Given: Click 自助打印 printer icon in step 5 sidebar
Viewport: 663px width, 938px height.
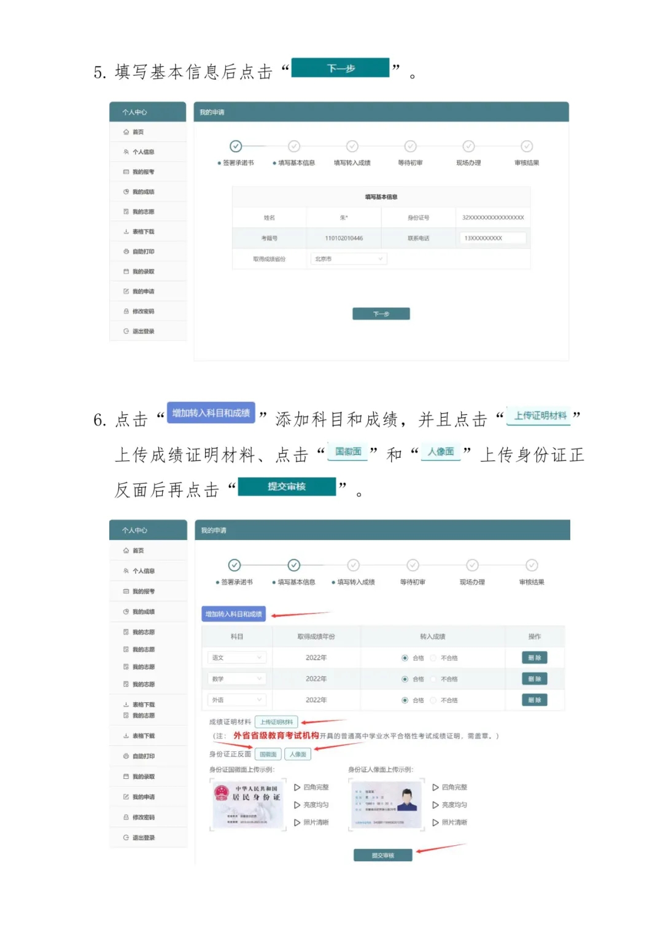Looking at the screenshot, I should pos(126,251).
